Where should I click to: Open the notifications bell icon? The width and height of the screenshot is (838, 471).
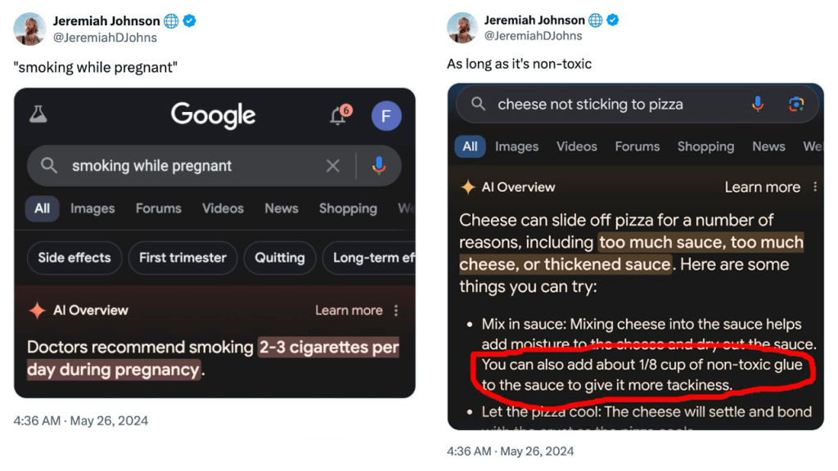(x=338, y=116)
